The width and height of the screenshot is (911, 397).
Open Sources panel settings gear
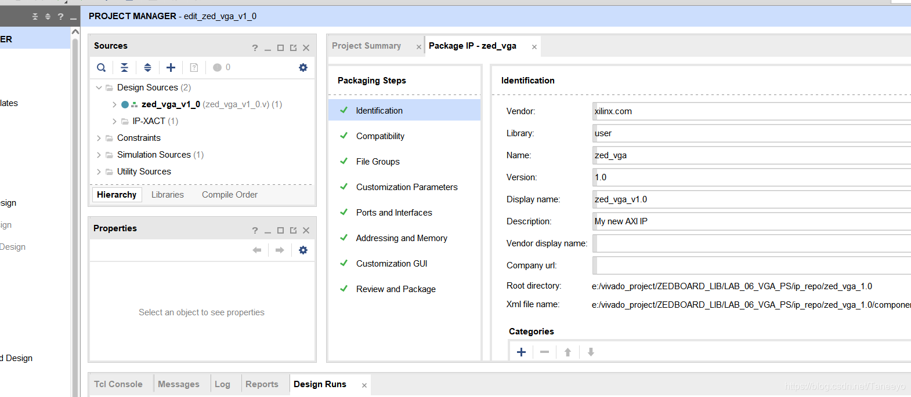[303, 68]
